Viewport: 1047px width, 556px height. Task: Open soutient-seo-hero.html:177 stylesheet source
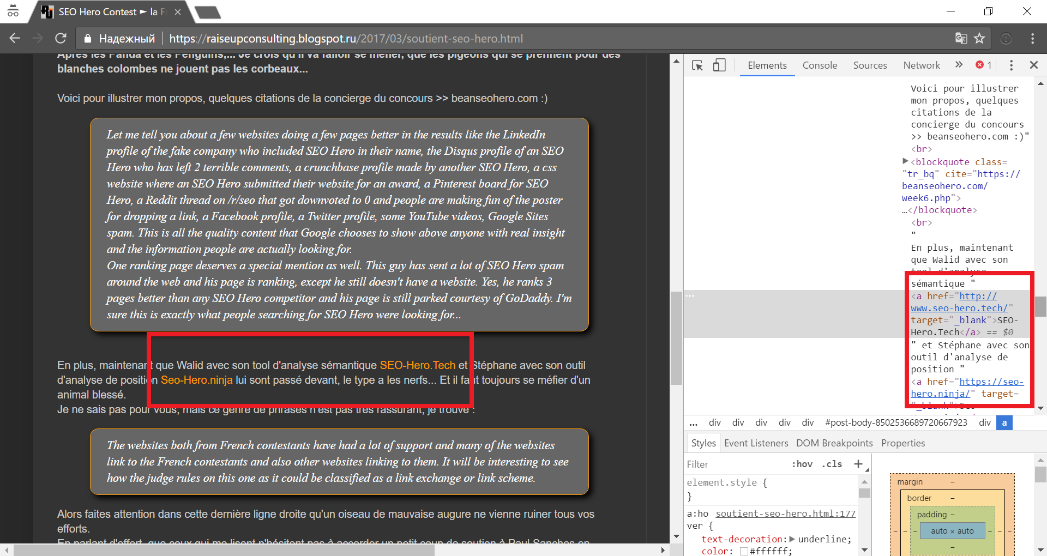785,513
